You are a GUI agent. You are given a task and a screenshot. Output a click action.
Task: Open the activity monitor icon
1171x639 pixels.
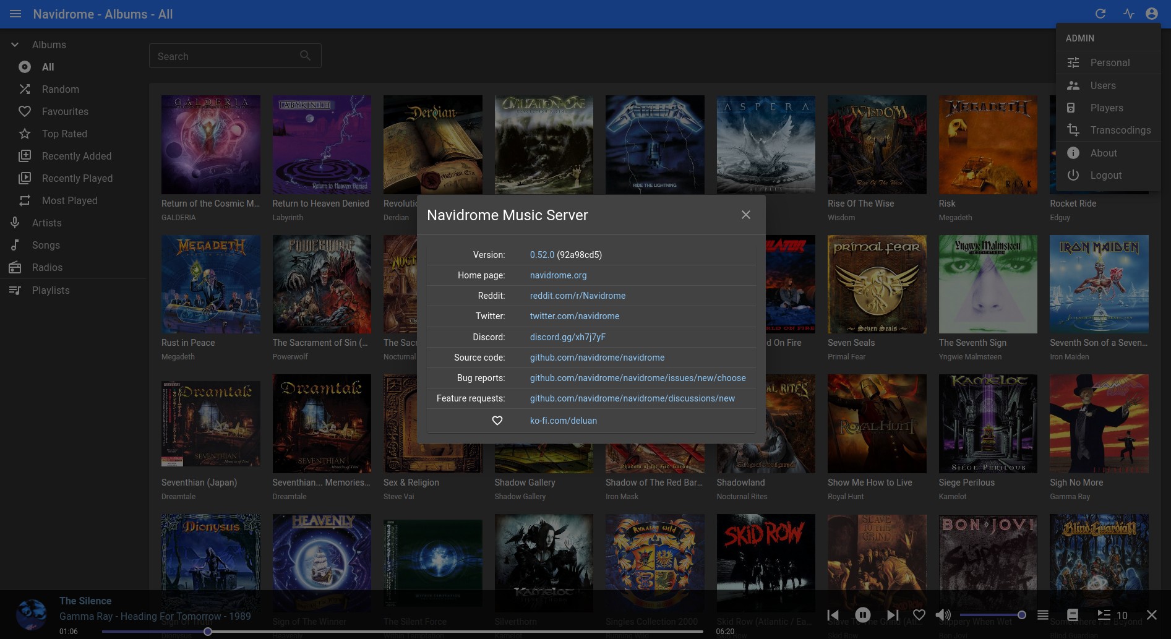1129,14
